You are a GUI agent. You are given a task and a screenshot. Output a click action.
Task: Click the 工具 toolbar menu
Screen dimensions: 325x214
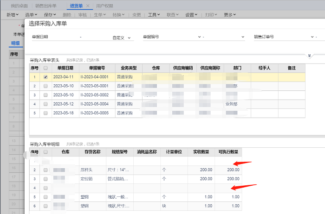(154, 15)
